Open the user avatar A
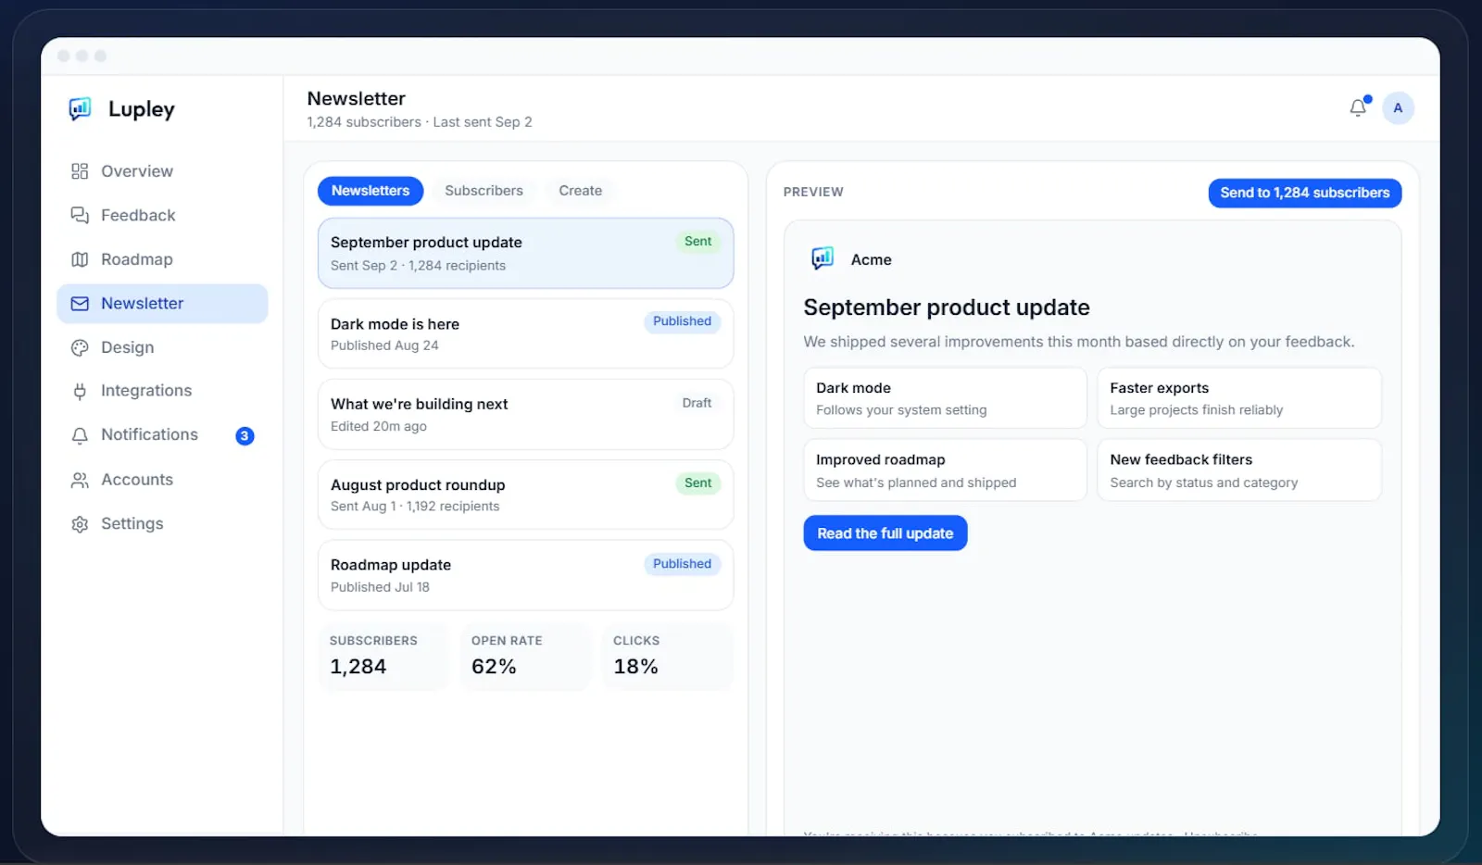Viewport: 1482px width, 865px height. tap(1398, 108)
